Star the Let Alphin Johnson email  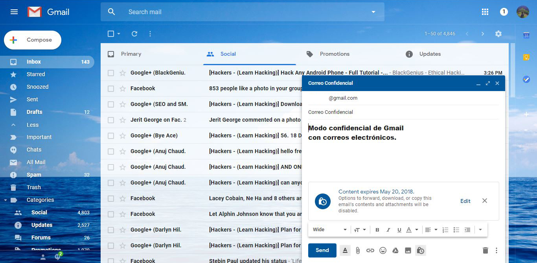coord(123,214)
